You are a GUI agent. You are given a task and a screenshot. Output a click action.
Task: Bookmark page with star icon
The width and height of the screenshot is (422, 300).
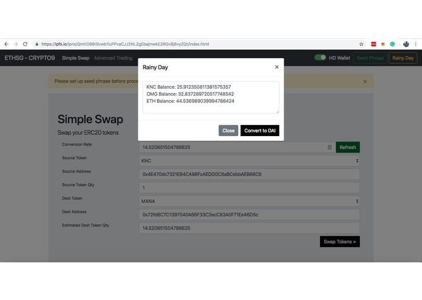[361, 44]
